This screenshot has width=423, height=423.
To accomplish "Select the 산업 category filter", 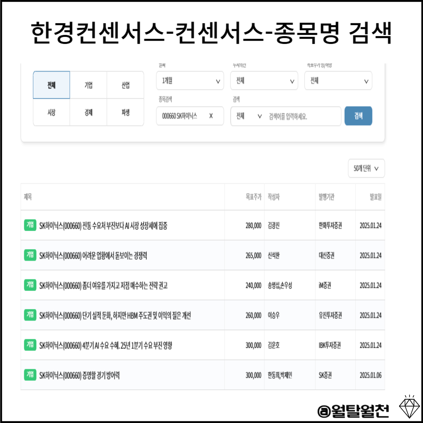I will (126, 85).
